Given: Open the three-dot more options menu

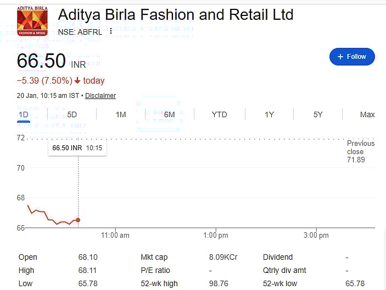Looking at the screenshot, I should pos(111,31).
